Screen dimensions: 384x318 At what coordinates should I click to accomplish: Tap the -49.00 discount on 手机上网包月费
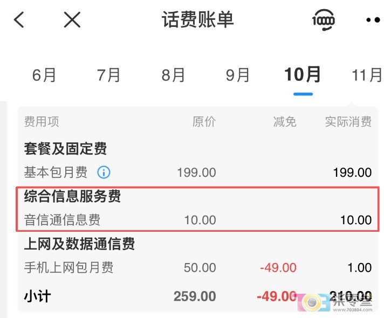click(x=278, y=268)
